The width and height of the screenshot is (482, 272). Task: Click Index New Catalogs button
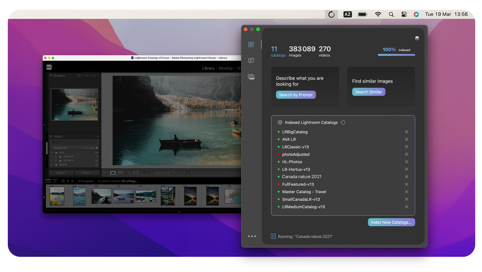point(391,222)
